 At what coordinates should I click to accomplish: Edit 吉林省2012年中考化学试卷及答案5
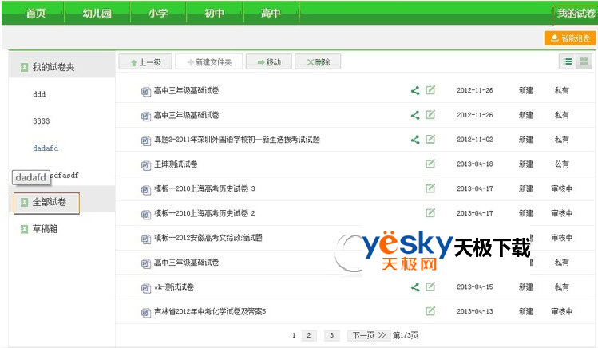430,311
